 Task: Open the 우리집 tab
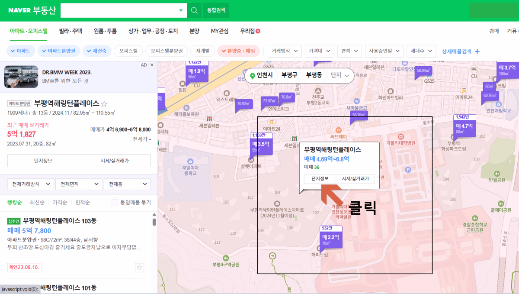click(x=250, y=31)
